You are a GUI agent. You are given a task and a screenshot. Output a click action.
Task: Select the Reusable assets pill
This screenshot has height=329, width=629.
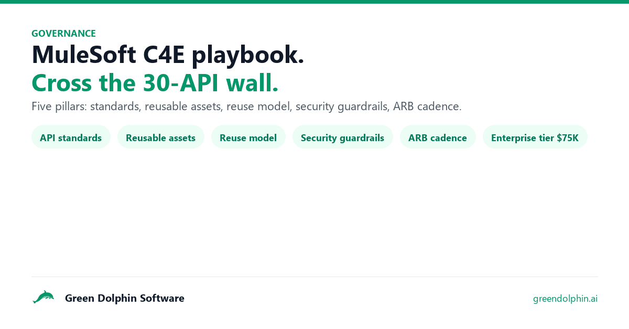(x=160, y=137)
